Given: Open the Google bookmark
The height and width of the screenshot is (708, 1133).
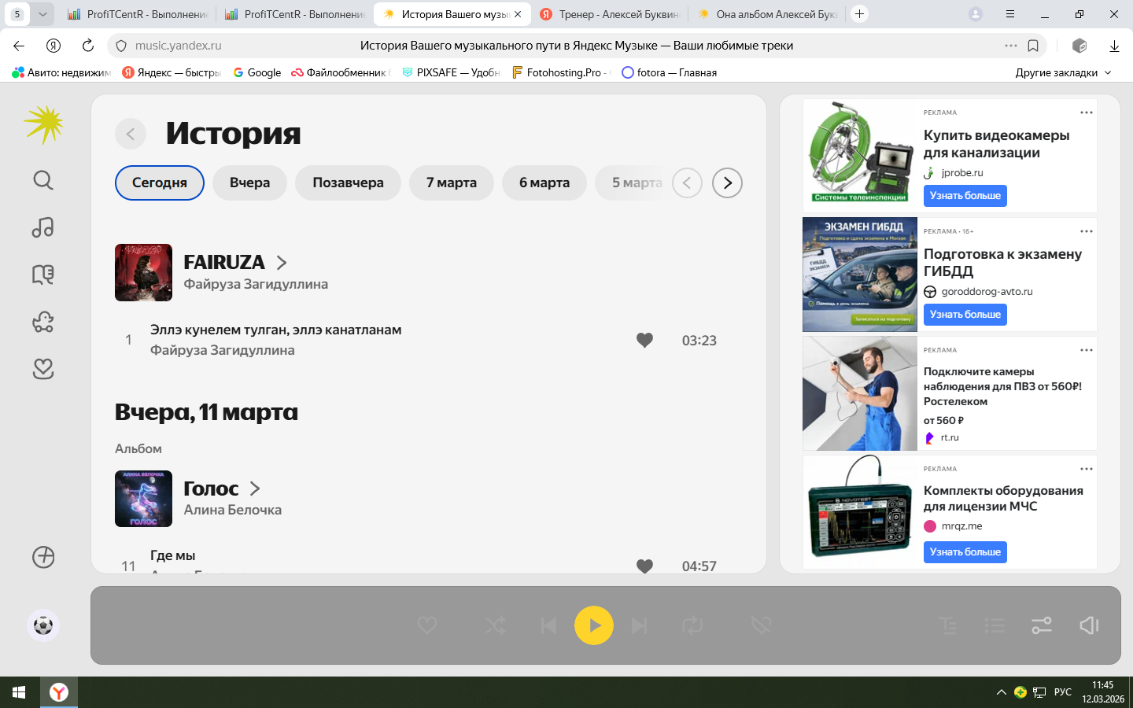Looking at the screenshot, I should (257, 72).
